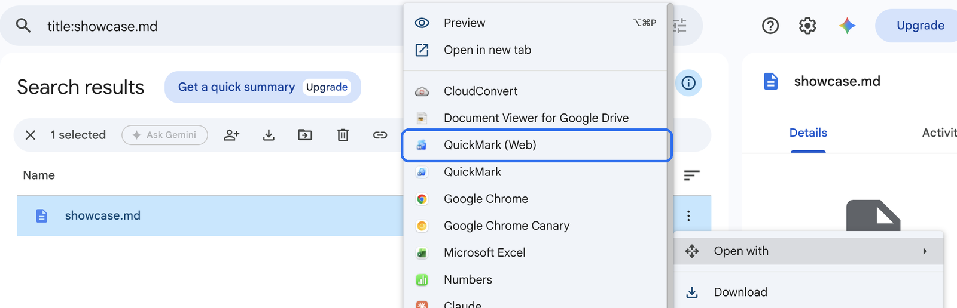The image size is (957, 308).
Task: Click the showcase.md document file icon in list
Action: click(41, 215)
